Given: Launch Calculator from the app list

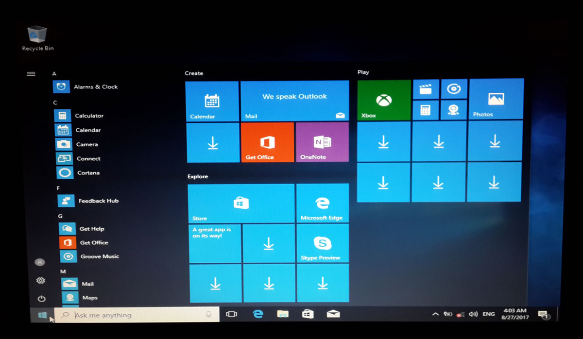Looking at the screenshot, I should (79, 116).
